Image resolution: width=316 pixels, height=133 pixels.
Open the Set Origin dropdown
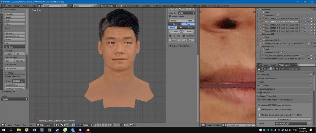coord(15,47)
